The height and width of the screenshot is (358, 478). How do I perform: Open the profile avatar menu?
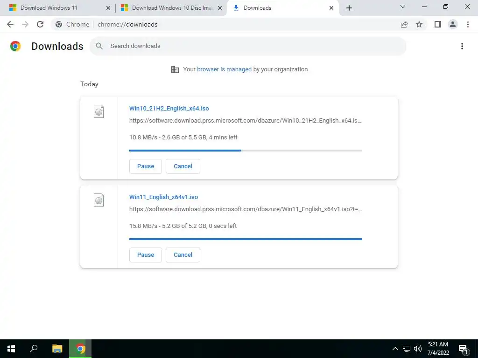(453, 24)
